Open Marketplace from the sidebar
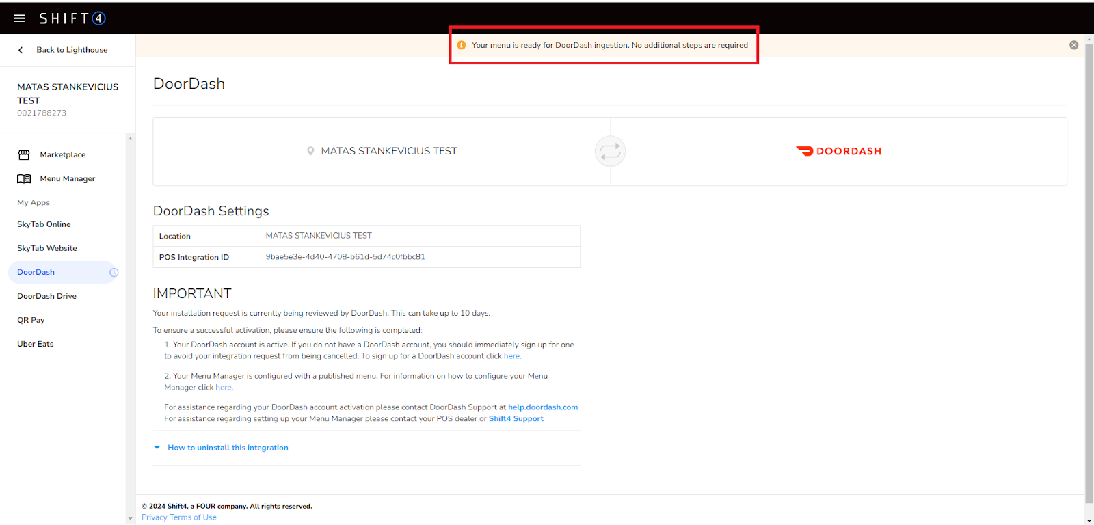The width and height of the screenshot is (1094, 525). tap(62, 155)
